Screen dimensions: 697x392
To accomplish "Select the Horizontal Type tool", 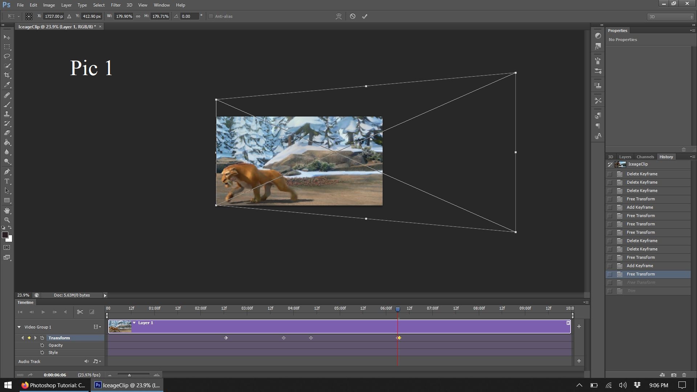I will point(7,181).
